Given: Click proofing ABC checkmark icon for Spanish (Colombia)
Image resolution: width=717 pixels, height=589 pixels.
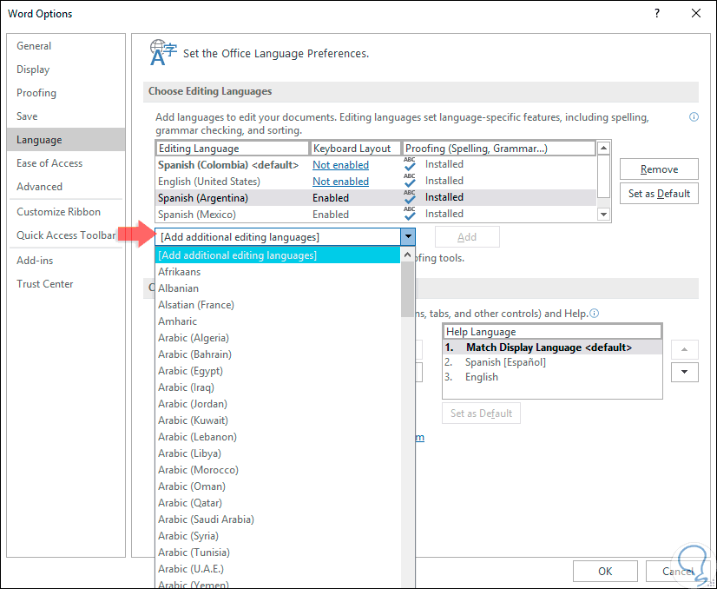Looking at the screenshot, I should [410, 164].
